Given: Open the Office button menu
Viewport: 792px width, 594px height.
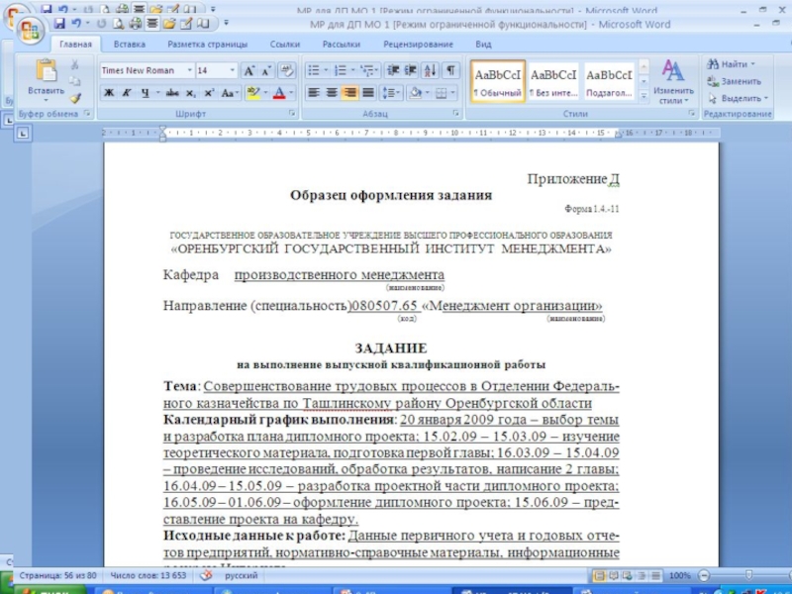Looking at the screenshot, I should click(x=31, y=32).
